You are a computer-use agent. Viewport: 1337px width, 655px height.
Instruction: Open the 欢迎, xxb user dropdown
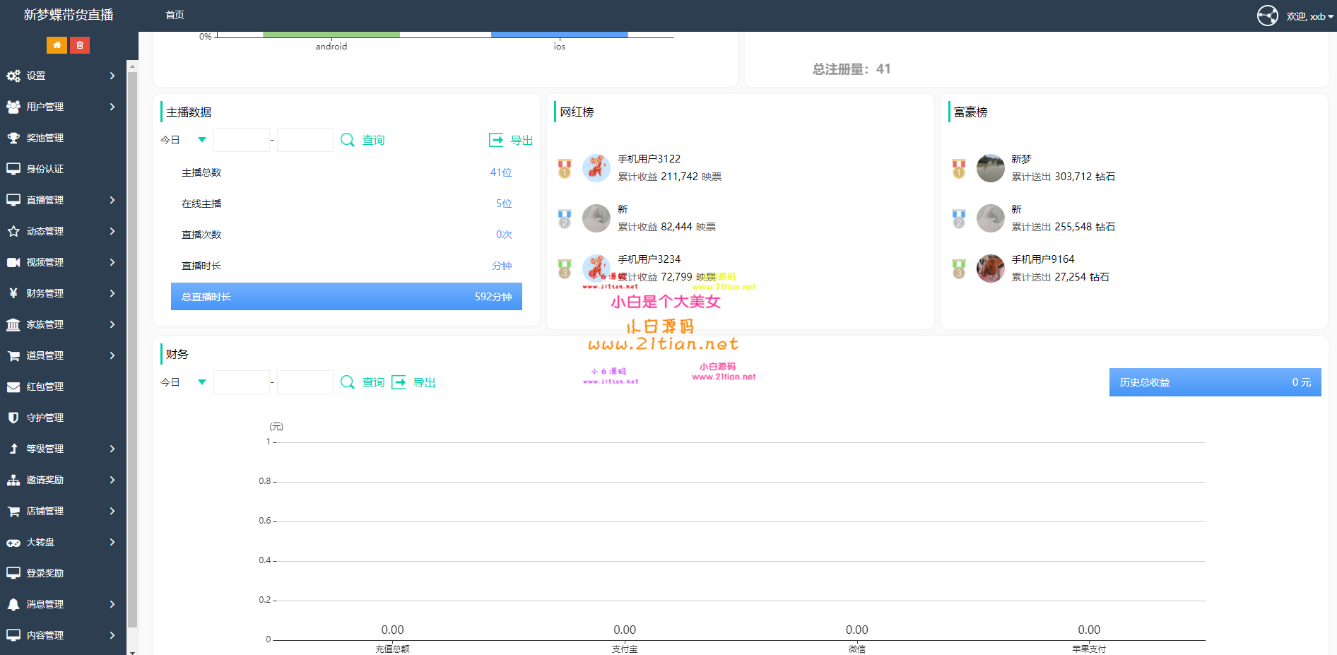pos(1309,16)
